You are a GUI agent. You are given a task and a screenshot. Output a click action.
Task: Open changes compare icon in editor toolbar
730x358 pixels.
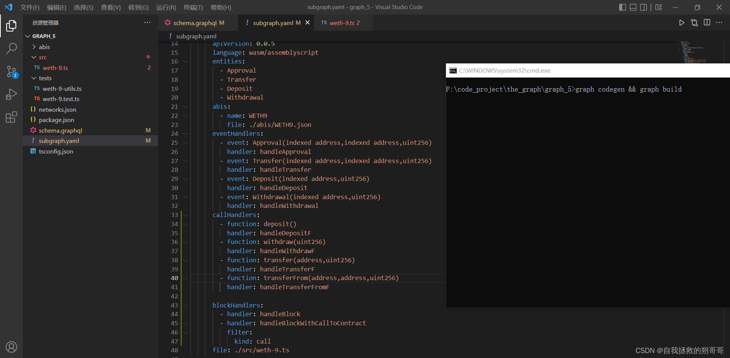[x=694, y=23]
